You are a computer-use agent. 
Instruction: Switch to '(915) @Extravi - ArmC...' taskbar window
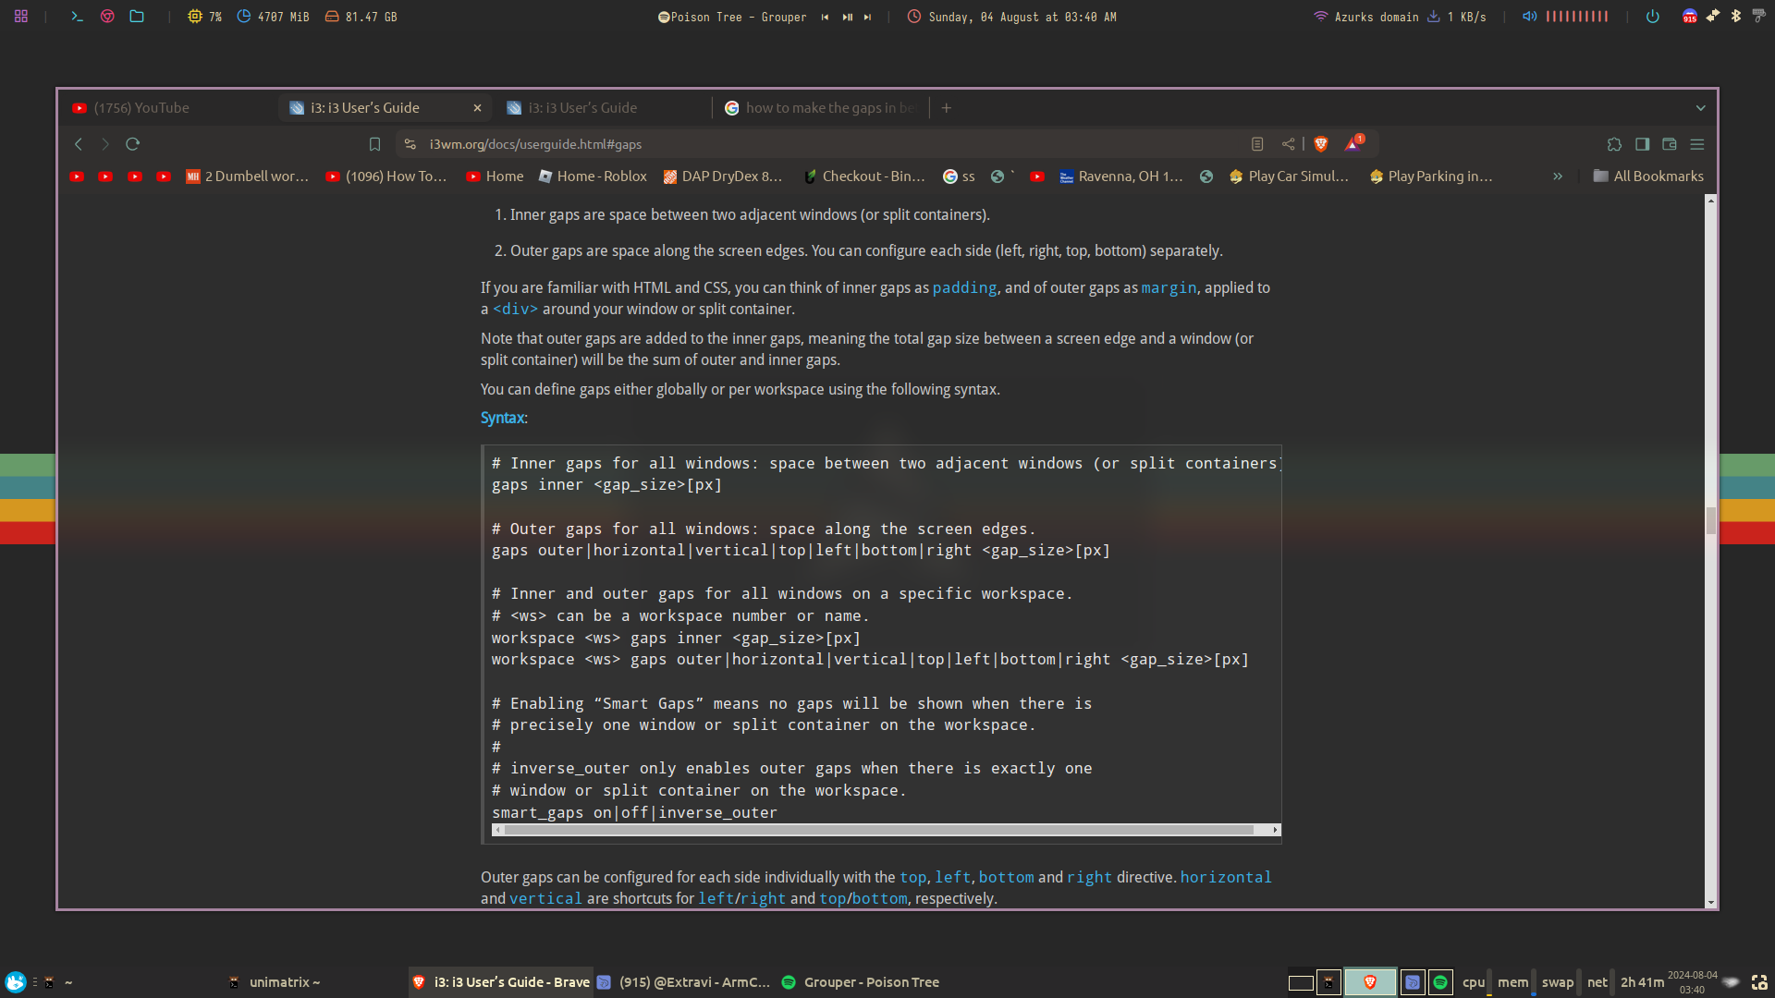tap(684, 982)
